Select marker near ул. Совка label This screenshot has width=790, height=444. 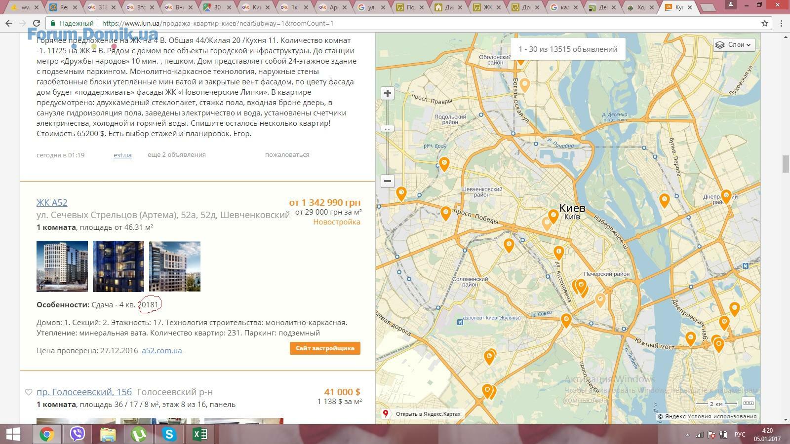click(566, 320)
